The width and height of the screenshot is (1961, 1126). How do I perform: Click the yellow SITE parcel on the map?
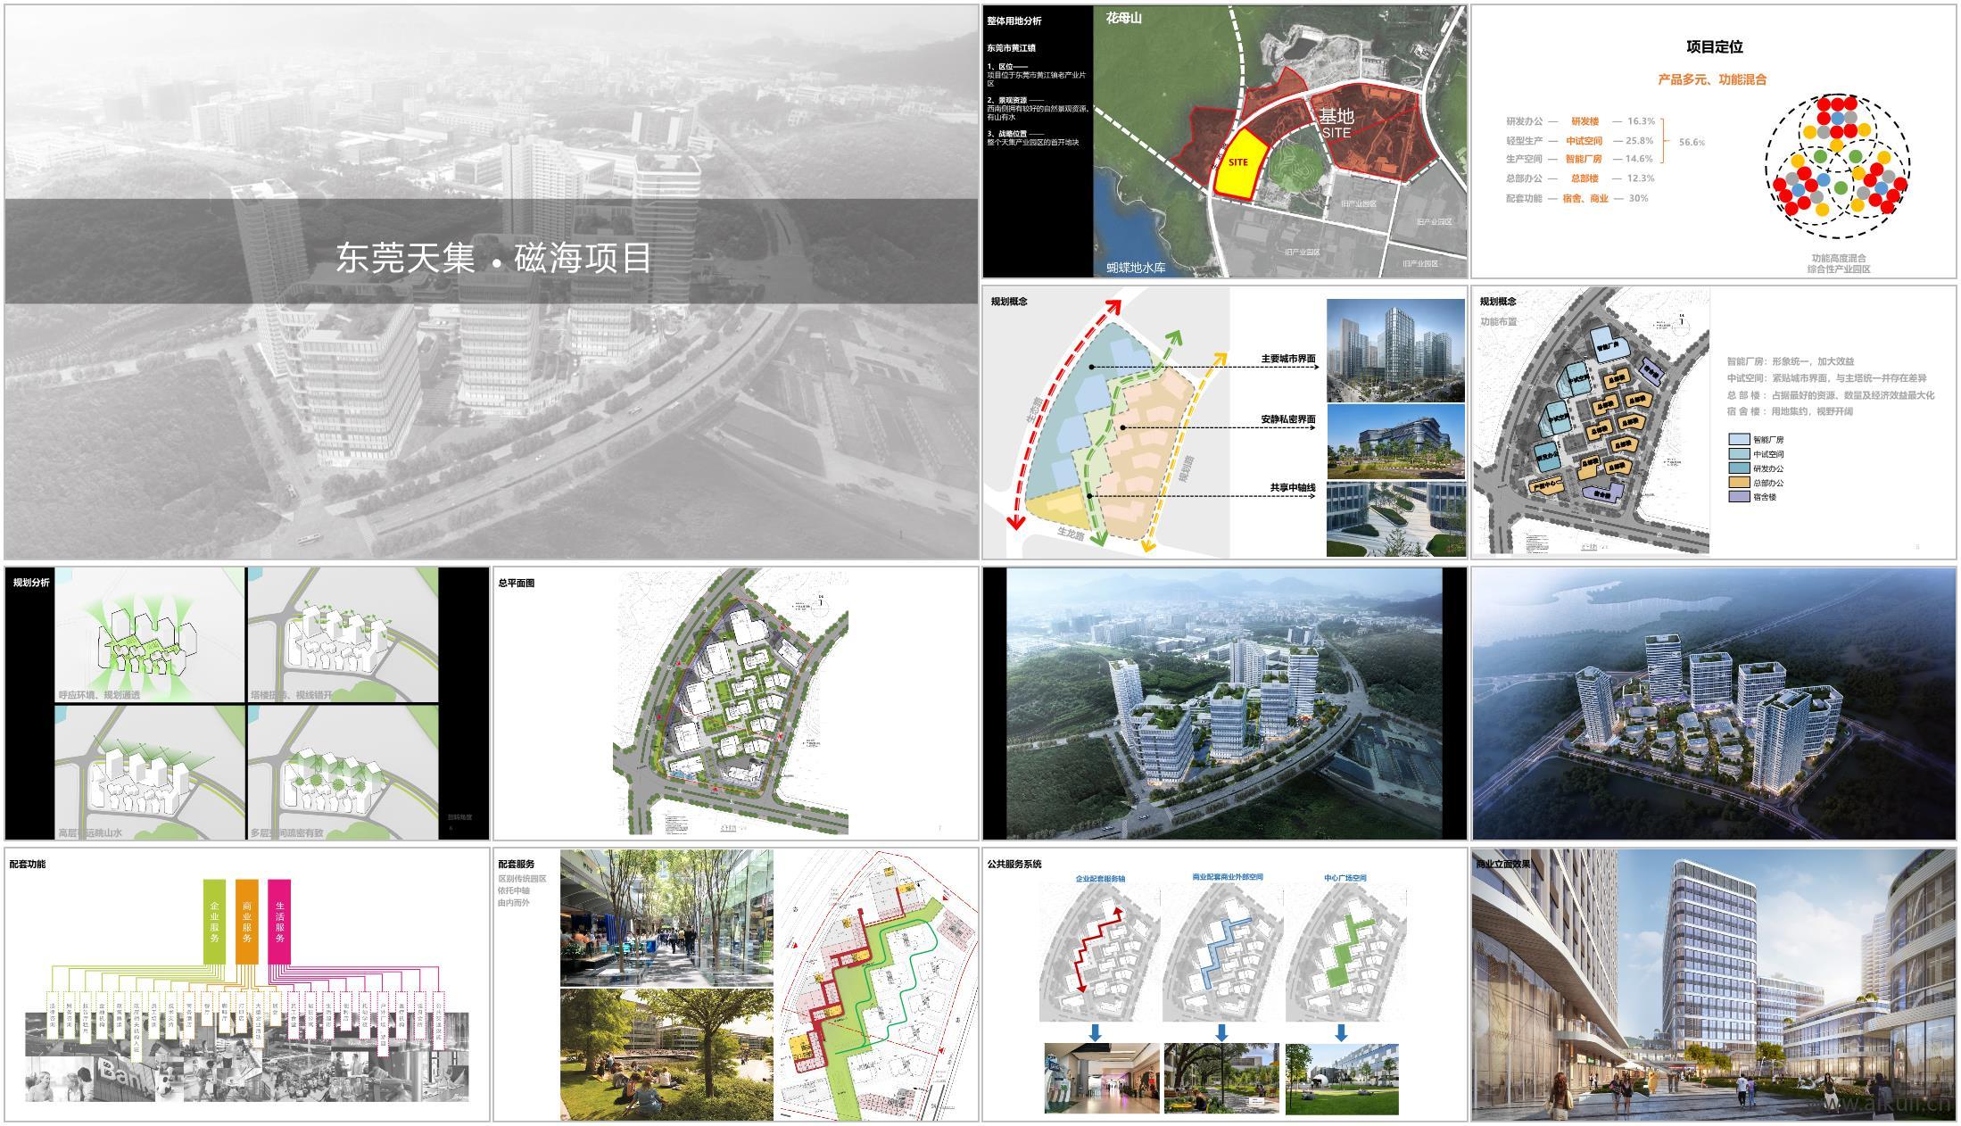tap(1240, 165)
